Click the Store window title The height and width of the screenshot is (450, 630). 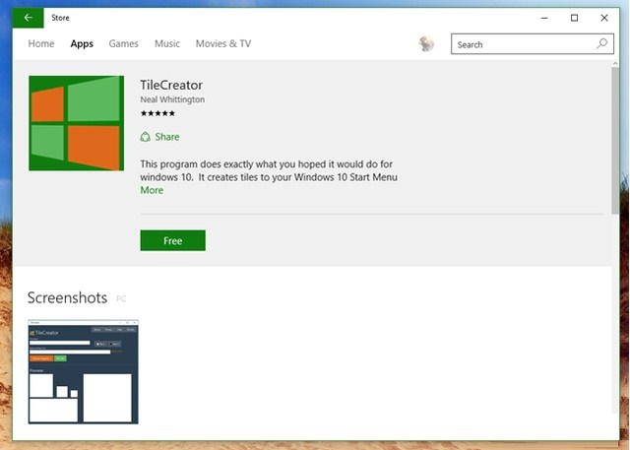pos(60,18)
